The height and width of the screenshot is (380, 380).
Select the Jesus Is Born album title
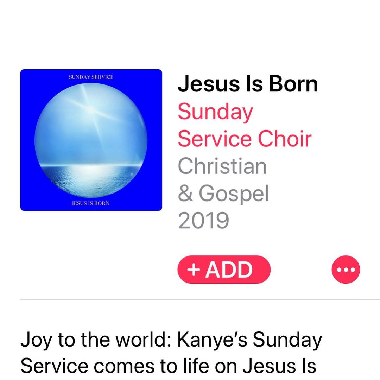248,84
